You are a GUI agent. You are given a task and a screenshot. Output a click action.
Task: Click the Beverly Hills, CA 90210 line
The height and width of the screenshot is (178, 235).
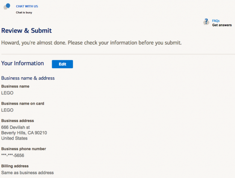[x=24, y=133]
